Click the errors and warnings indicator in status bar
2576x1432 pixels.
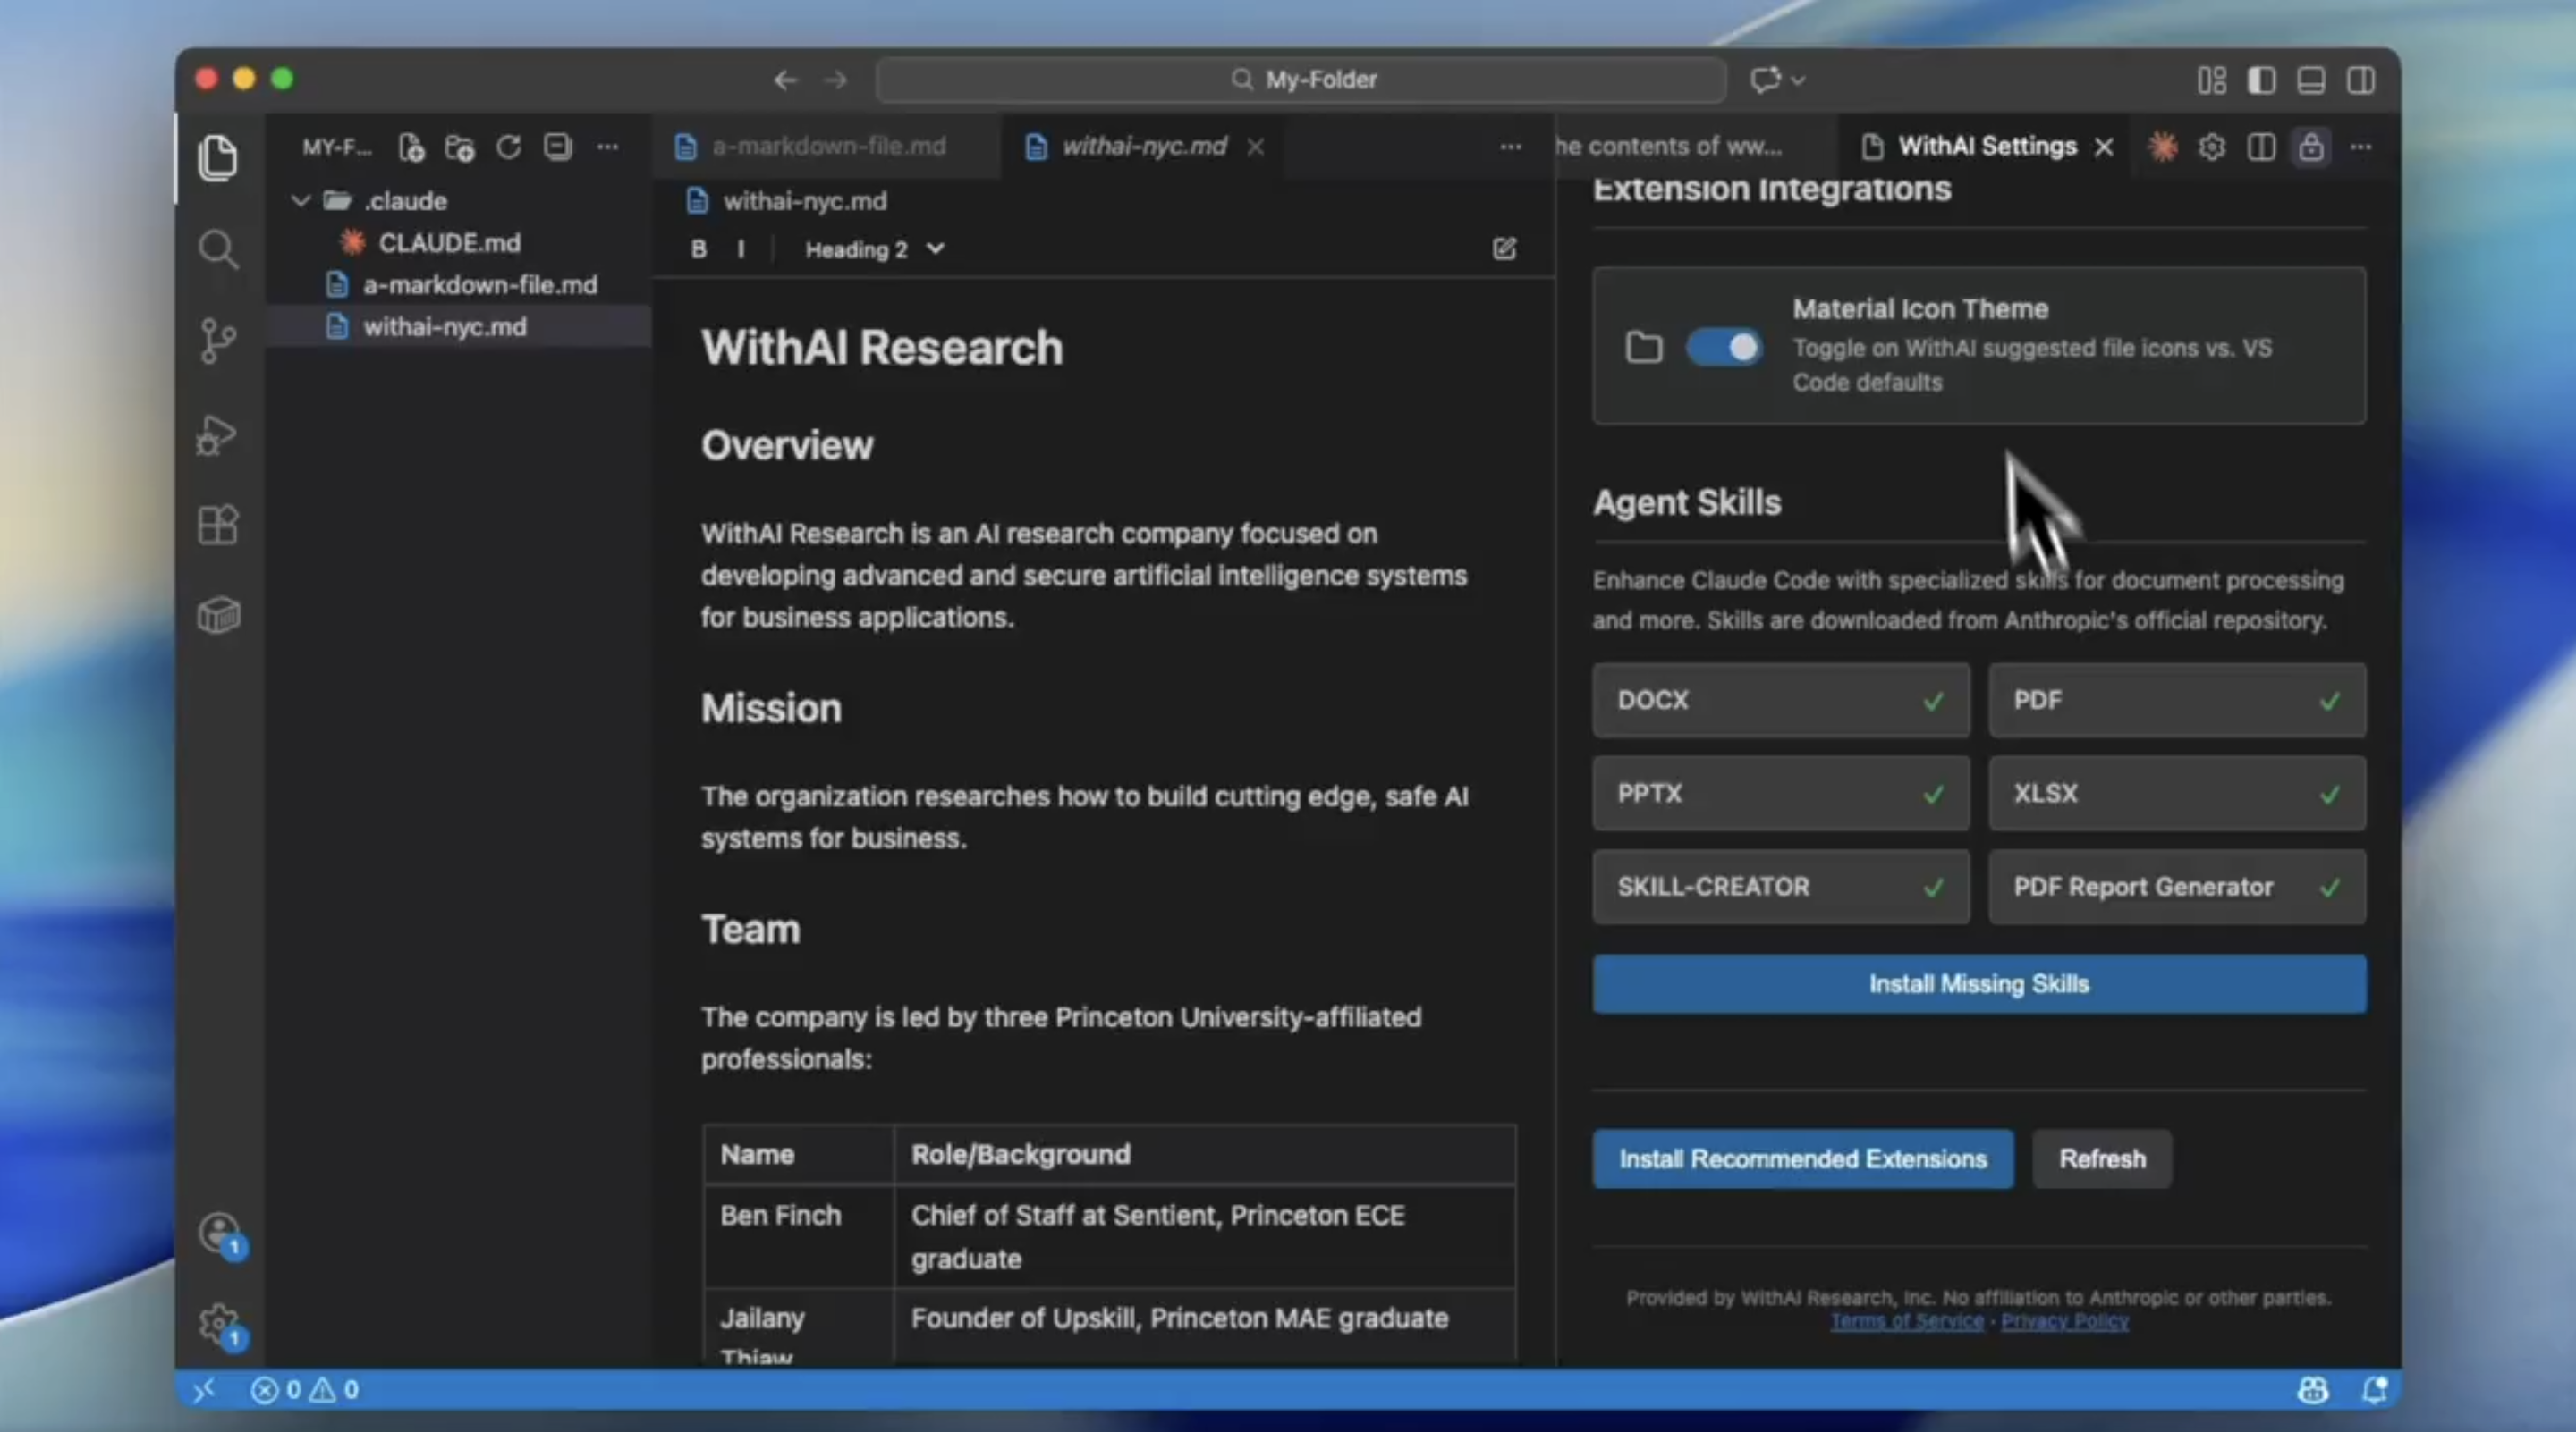point(305,1389)
